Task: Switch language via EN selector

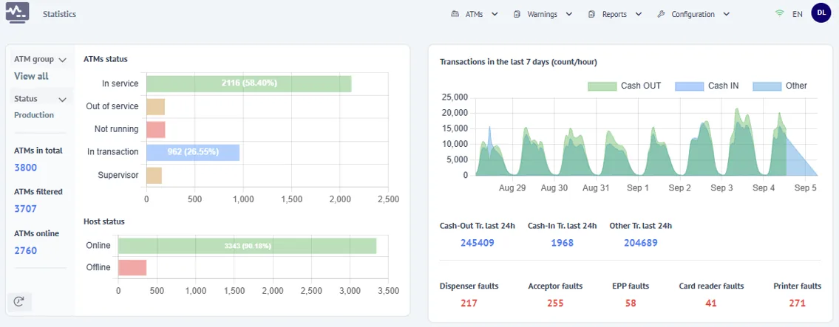Action: (798, 15)
